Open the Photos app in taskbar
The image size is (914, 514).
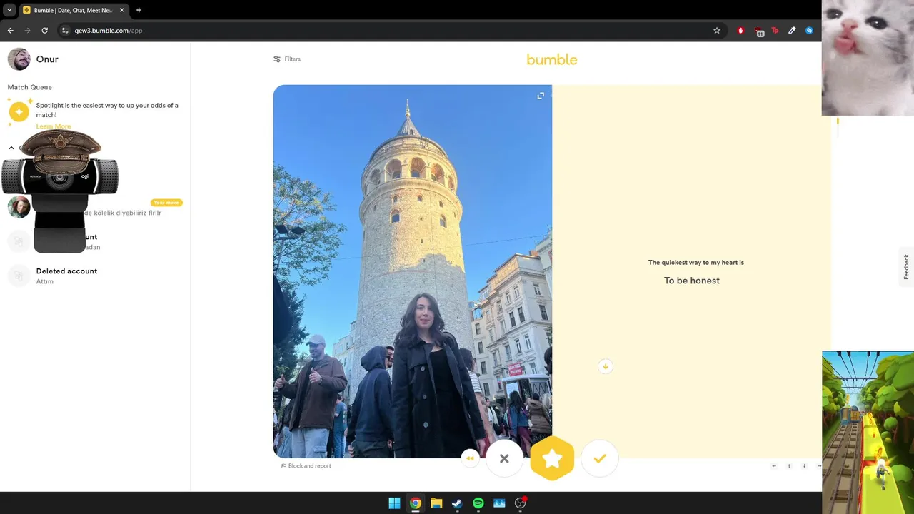499,503
